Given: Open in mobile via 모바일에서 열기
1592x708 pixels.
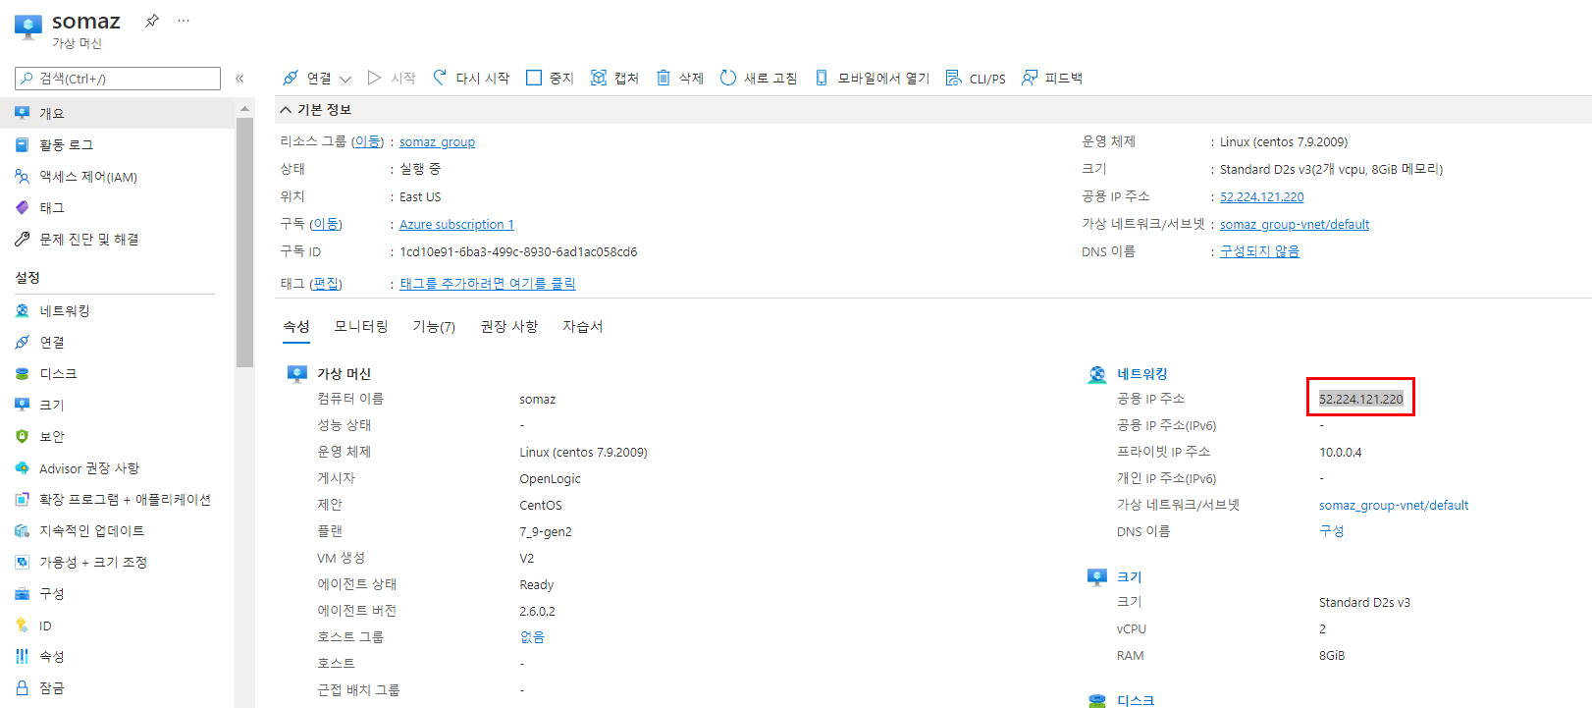Looking at the screenshot, I should [x=873, y=78].
